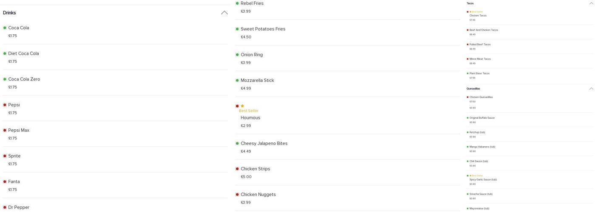Click the Drinks section title
Viewport: 595px width, 212px height.
point(9,13)
